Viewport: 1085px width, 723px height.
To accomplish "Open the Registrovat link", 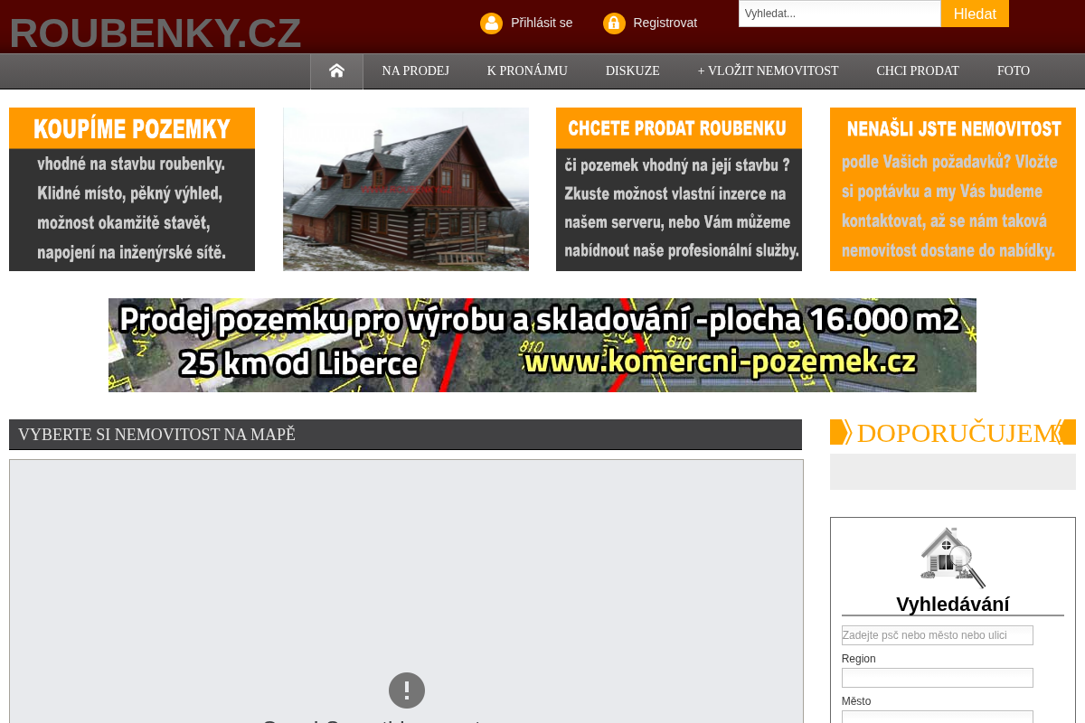I will [665, 23].
